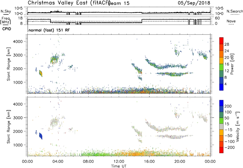Click the '60' right tick of Nave axis

[217, 18]
